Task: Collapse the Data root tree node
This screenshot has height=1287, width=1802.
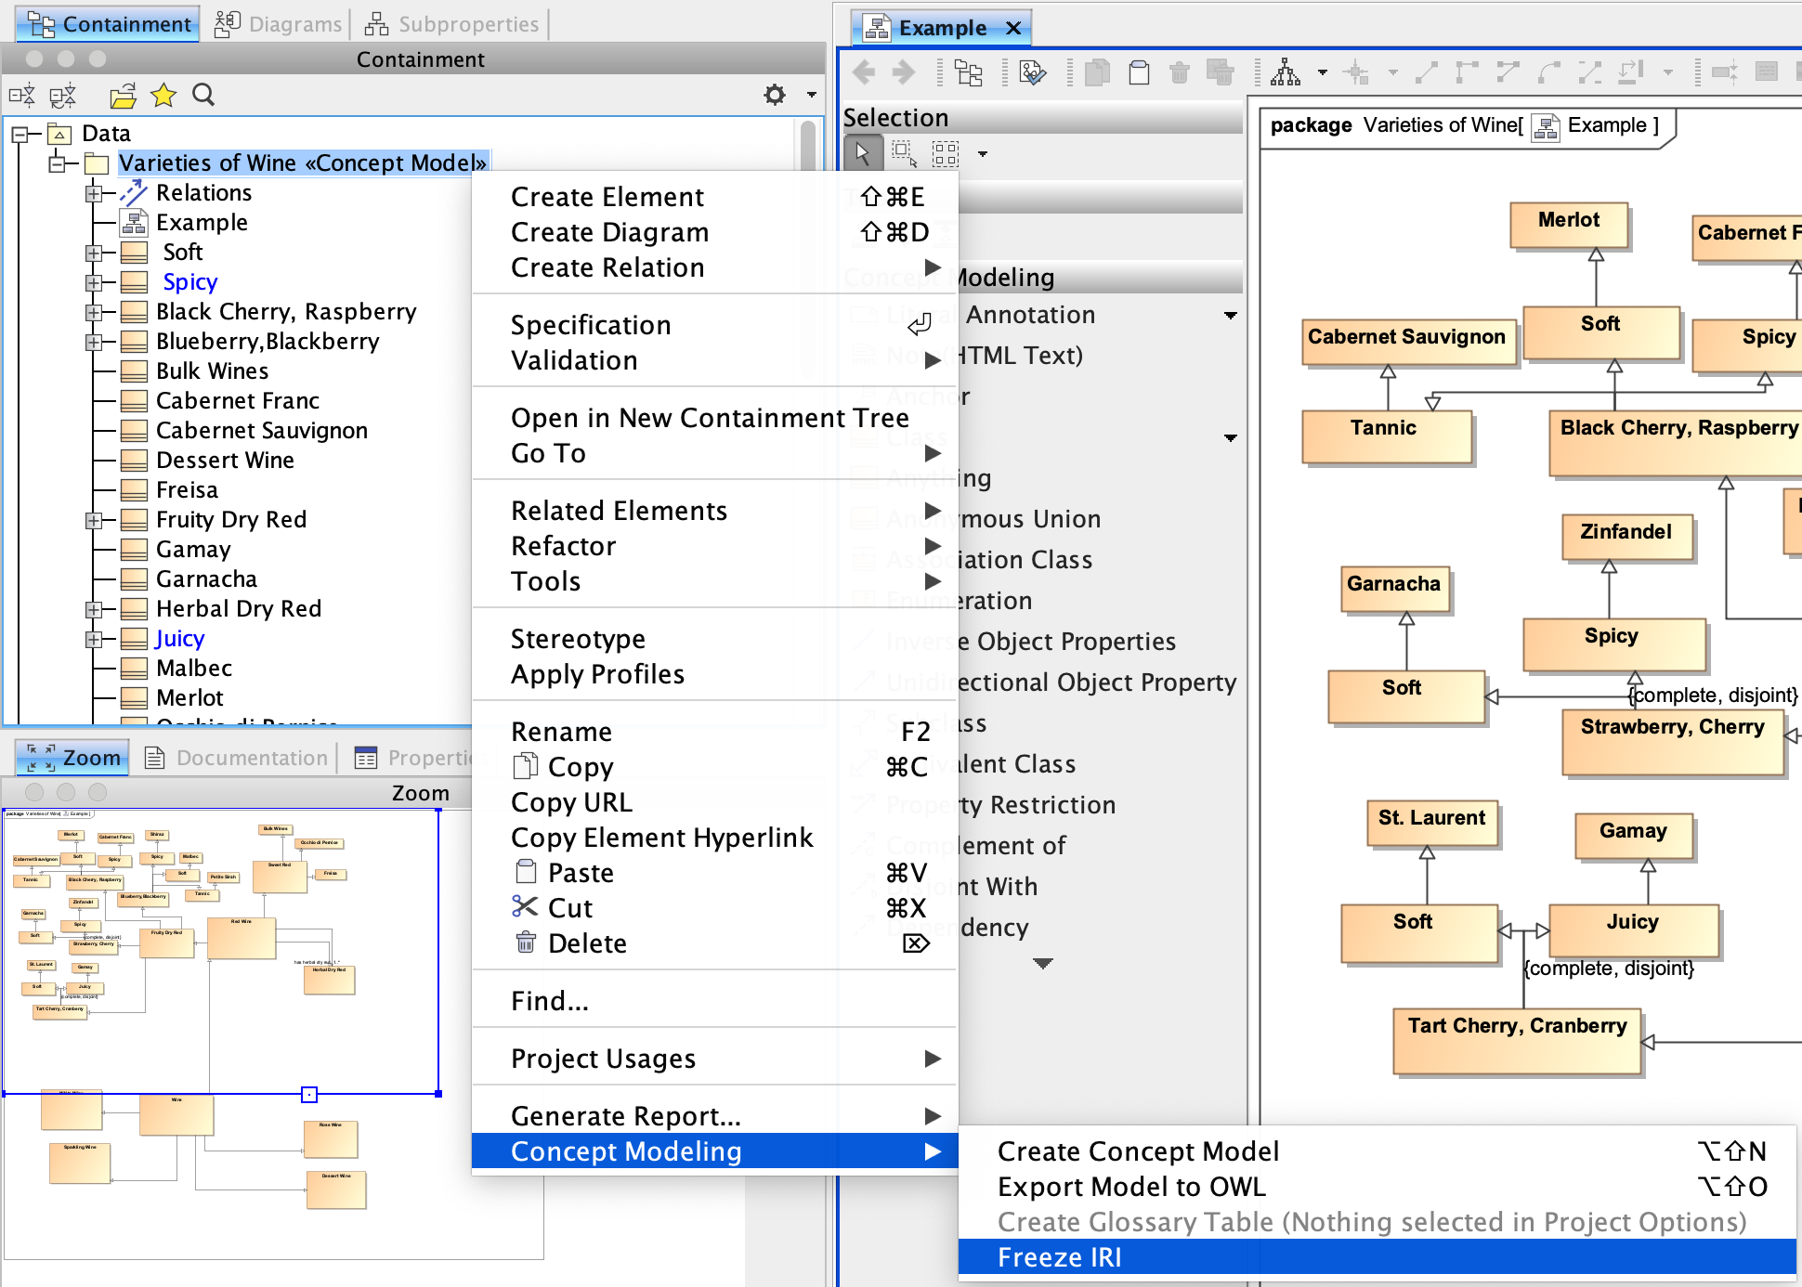Action: (x=20, y=135)
